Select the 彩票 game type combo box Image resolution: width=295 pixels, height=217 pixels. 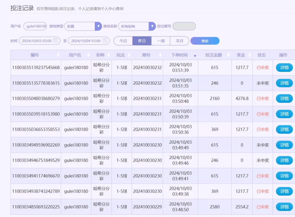(x=83, y=26)
